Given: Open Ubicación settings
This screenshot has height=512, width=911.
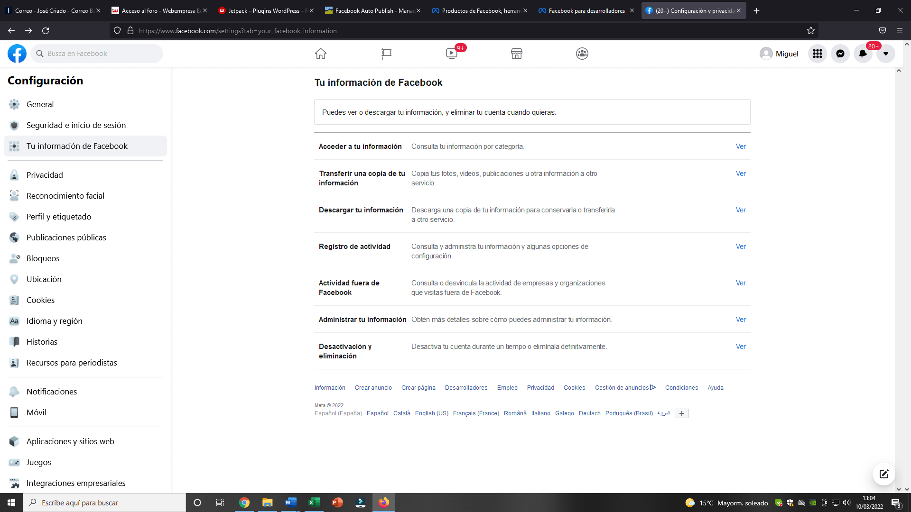Looking at the screenshot, I should tap(85, 279).
